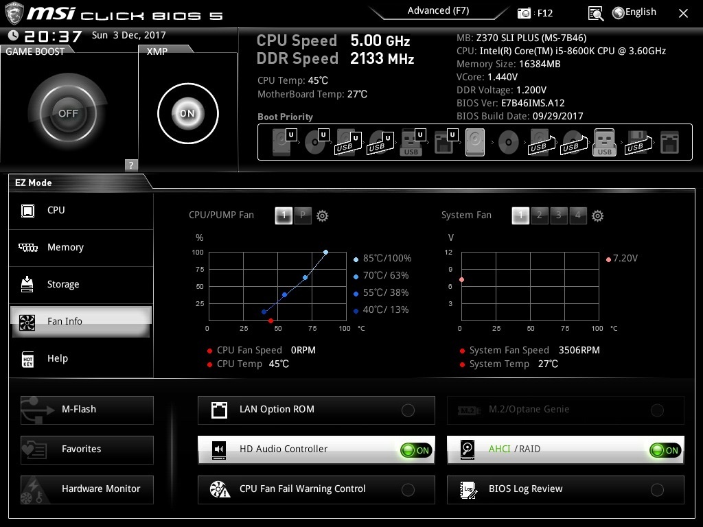Toggle the XMP ON button

pyautogui.click(x=188, y=113)
